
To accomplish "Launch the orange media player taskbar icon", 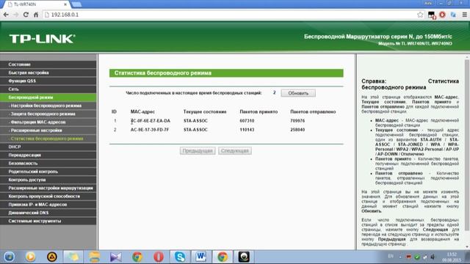I will pos(30,257).
